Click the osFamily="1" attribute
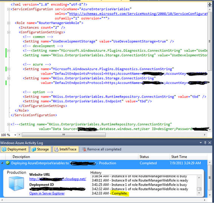This screenshot has height=203, width=214. (x=67, y=18)
